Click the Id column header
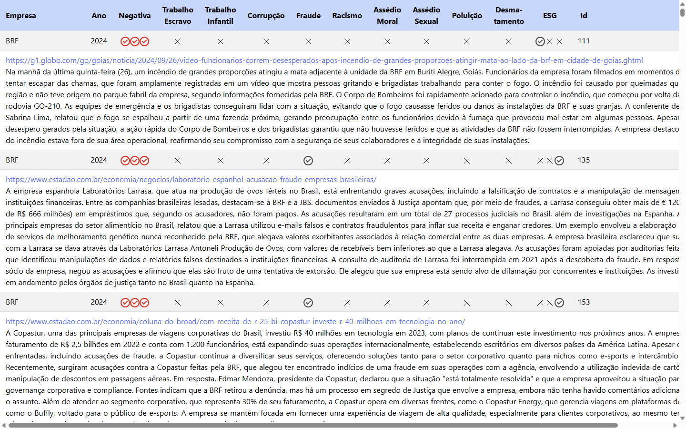Screen dimensions: 686x429 (584, 16)
